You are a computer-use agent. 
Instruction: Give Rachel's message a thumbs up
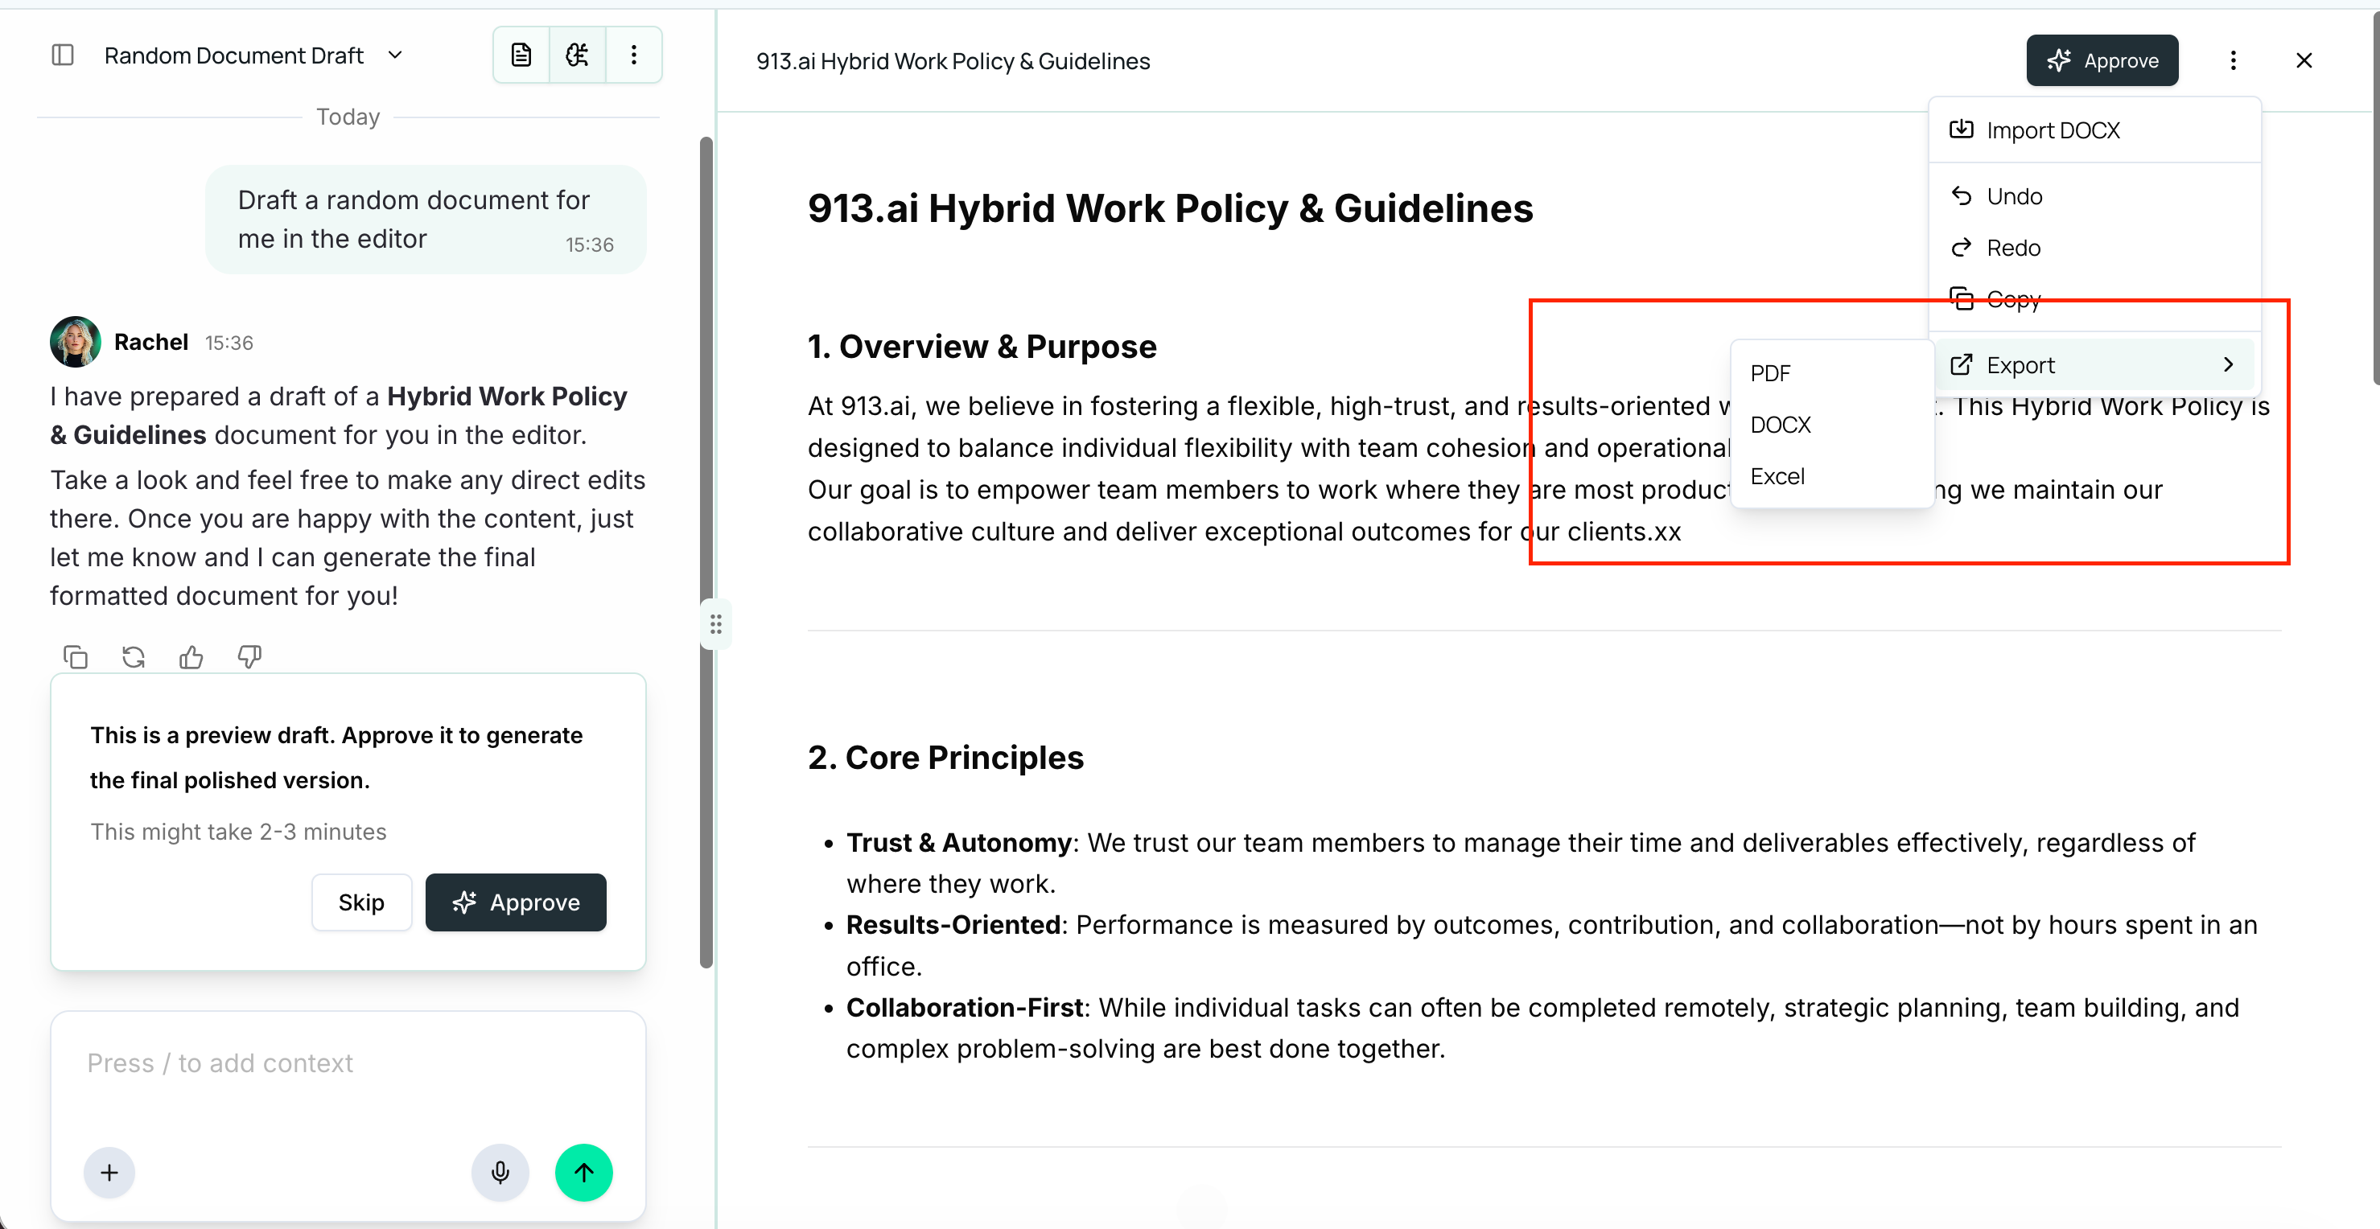tap(191, 656)
